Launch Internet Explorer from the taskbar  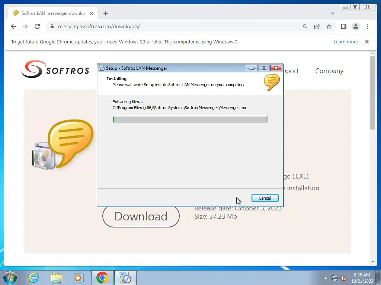click(x=33, y=278)
